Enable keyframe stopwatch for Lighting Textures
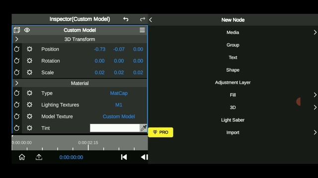The image size is (318, 178). [17, 105]
